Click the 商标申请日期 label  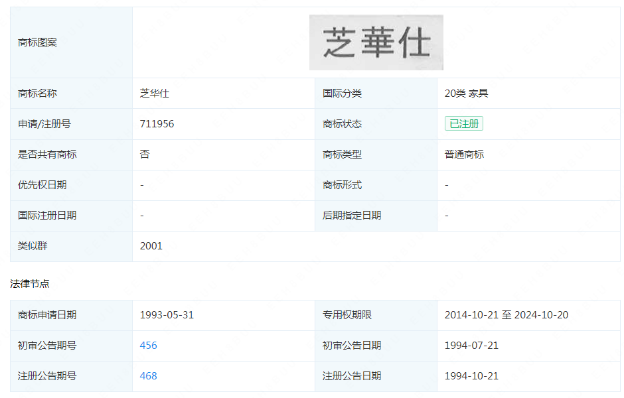click(x=47, y=315)
